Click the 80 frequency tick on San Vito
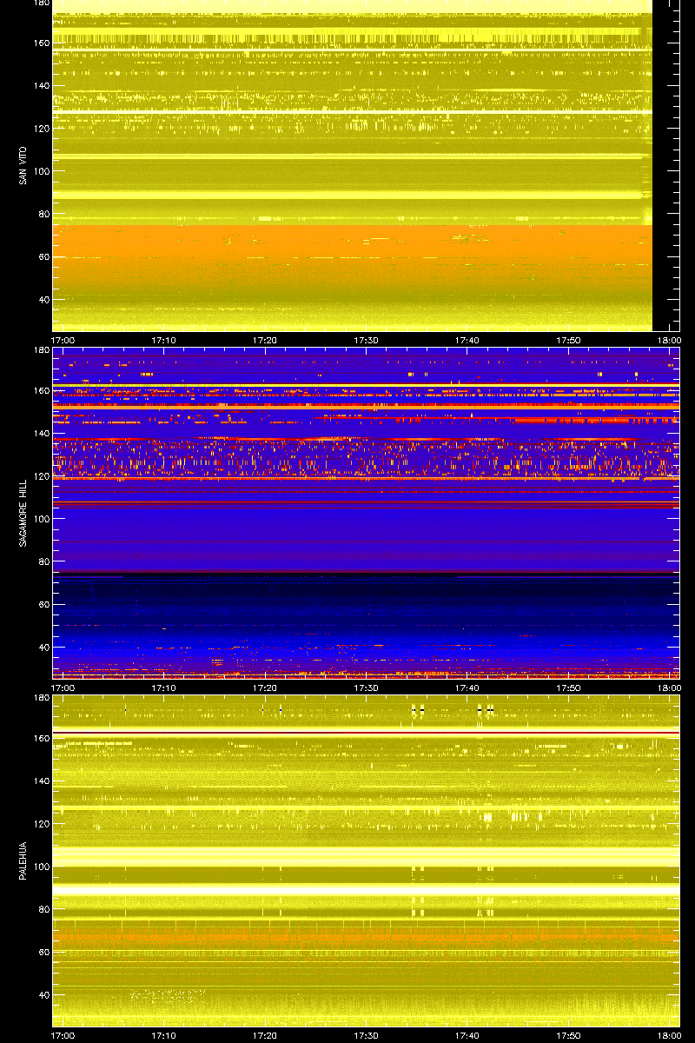The height and width of the screenshot is (1043, 695). (43, 214)
